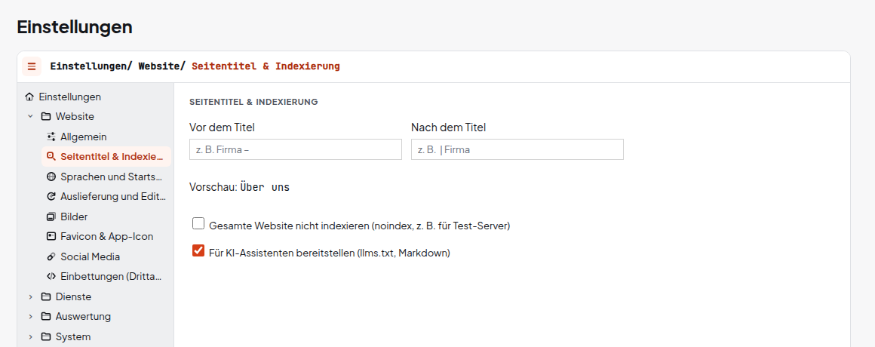The height and width of the screenshot is (347, 875).
Task: Click the Allgemein sliders icon
Action: pos(51,137)
